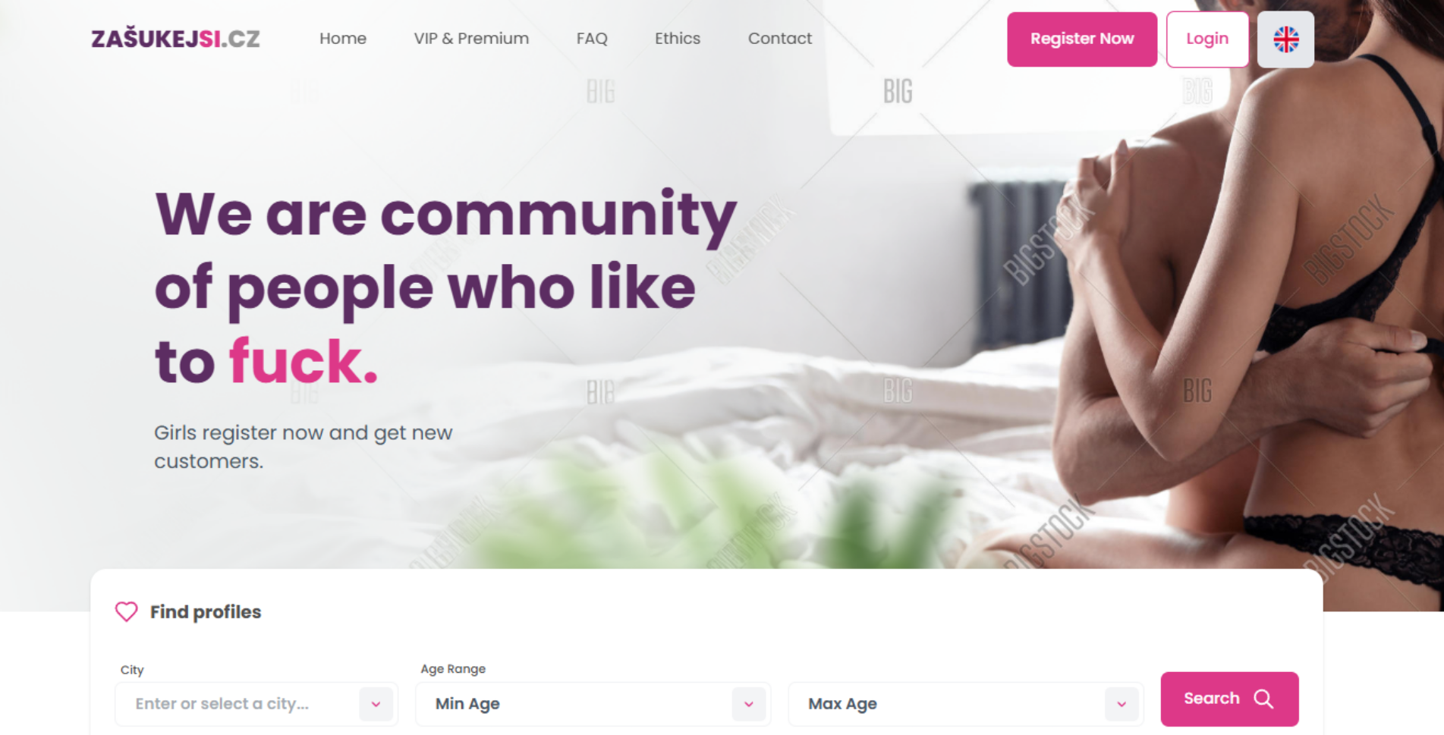
Task: Open the Min Age select box
Action: 593,704
